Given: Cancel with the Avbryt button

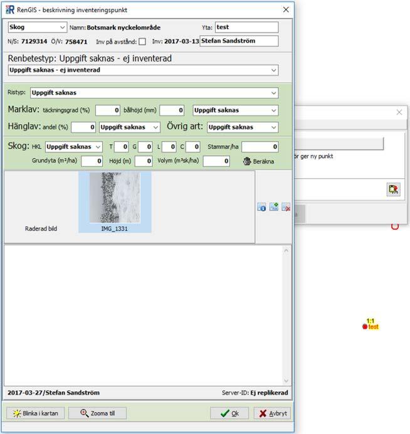Looking at the screenshot, I should pyautogui.click(x=272, y=413).
